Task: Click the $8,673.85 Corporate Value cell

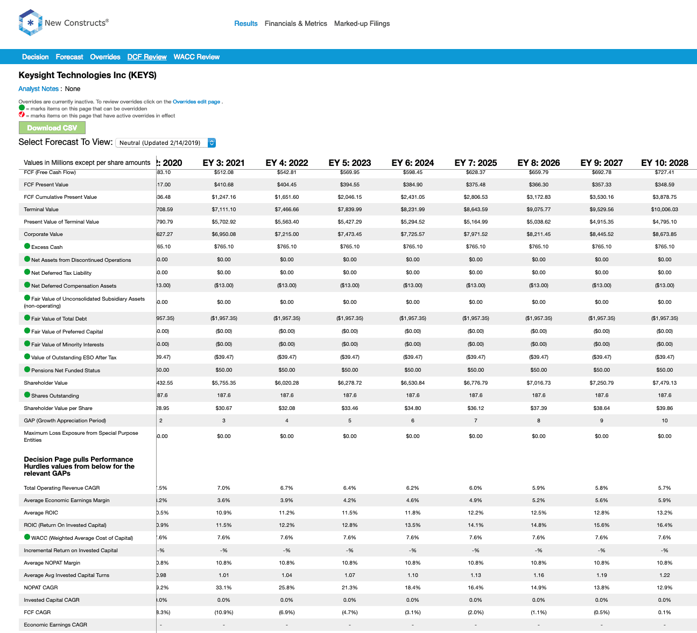Action: 665,234
